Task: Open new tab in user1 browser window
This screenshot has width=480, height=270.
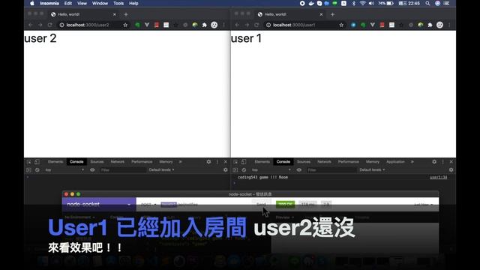Action: 332,14
